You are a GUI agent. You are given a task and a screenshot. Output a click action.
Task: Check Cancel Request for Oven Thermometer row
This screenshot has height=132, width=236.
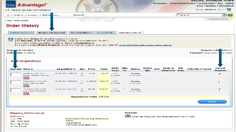220,74
